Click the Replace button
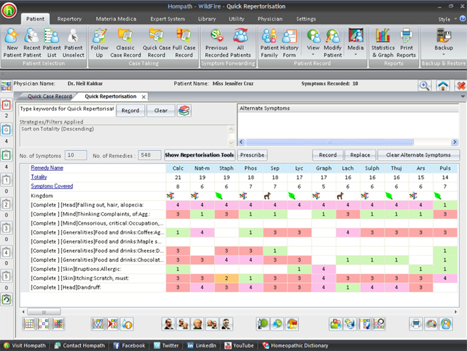 tap(360, 155)
